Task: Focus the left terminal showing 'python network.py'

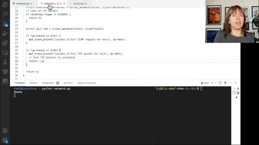Action: coord(82,116)
